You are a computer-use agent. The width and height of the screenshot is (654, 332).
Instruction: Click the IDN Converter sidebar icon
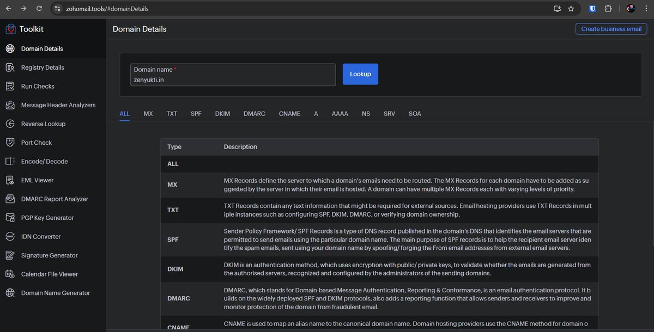tap(10, 236)
